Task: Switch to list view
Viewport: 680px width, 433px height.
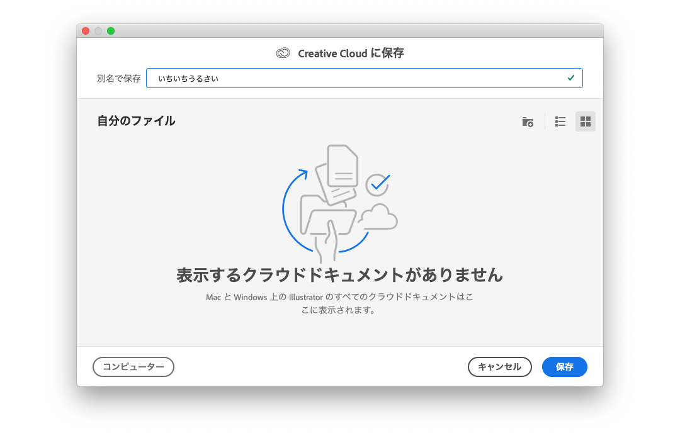Action: click(x=560, y=122)
